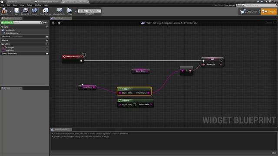Select the Event Graph tab
Screen dimensions: 278x156
coord(61,18)
